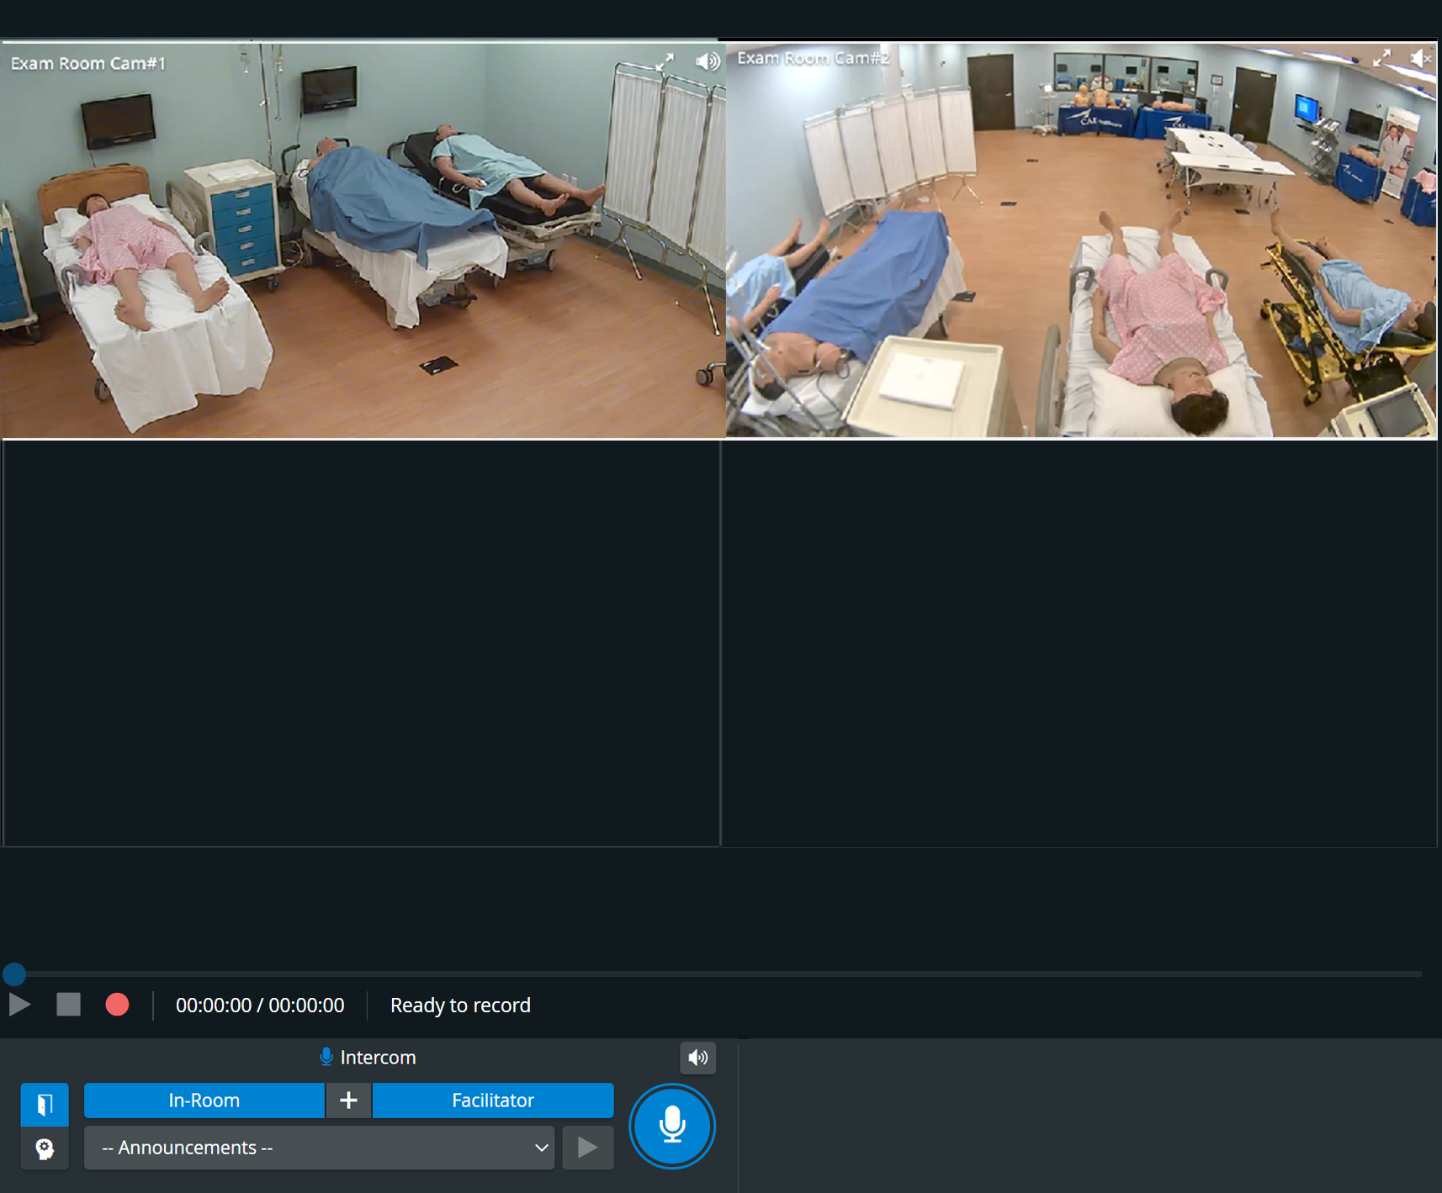
Task: Toggle the Intercom speaker volume icon
Action: tap(698, 1058)
